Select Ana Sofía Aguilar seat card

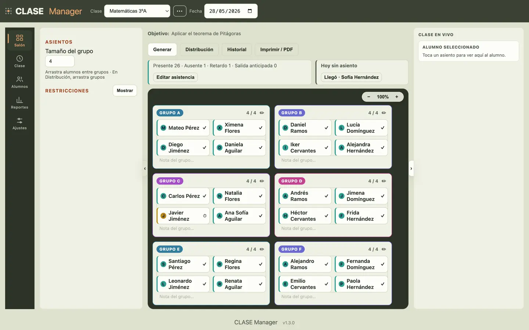[239, 216]
